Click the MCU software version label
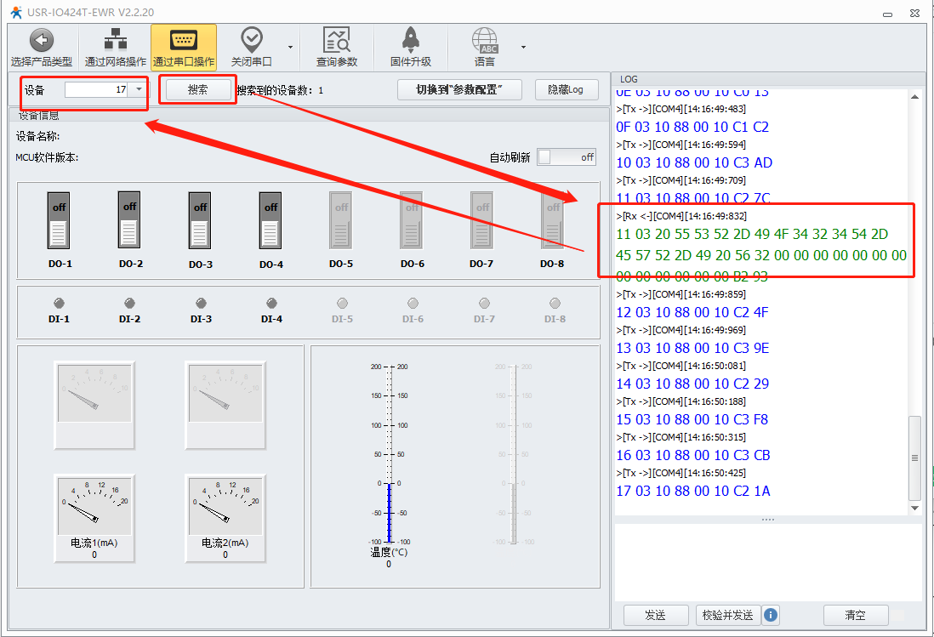 tap(47, 158)
